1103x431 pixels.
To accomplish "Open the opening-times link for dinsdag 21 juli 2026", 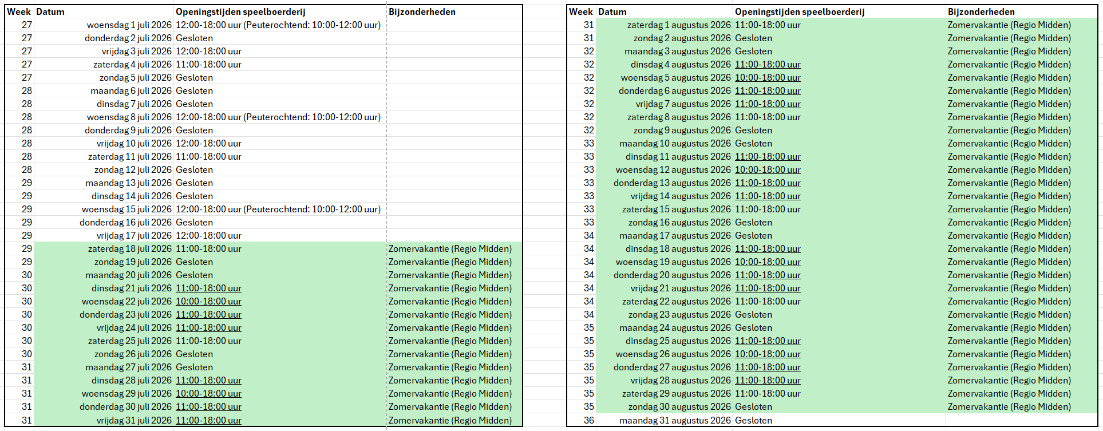I will [x=208, y=288].
